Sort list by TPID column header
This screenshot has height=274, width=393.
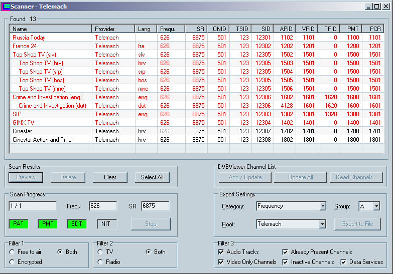pyautogui.click(x=329, y=29)
